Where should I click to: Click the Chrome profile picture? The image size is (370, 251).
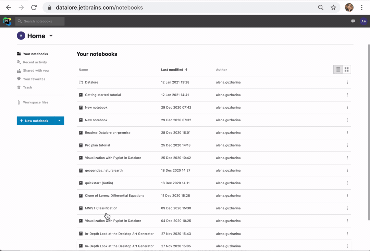click(349, 8)
